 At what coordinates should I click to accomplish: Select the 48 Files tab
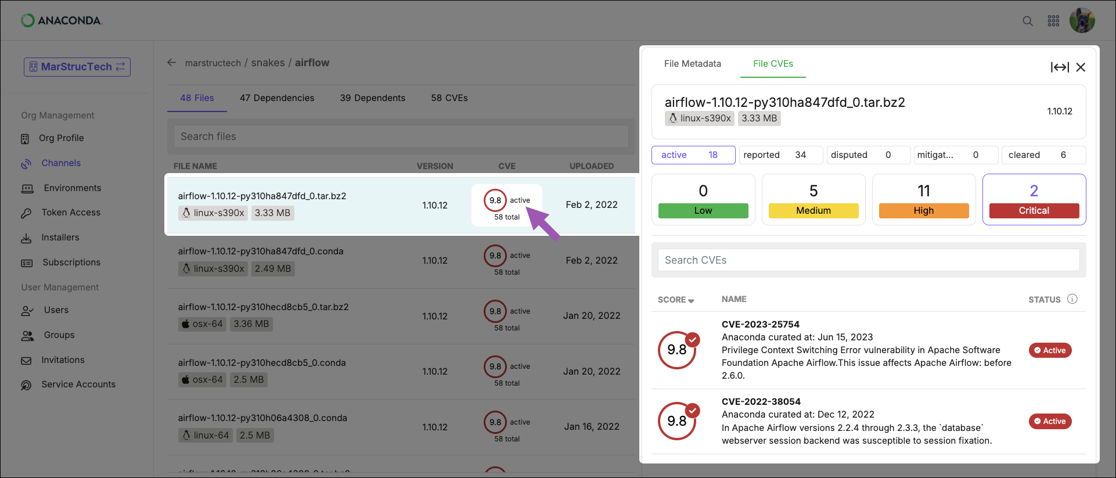tap(197, 98)
